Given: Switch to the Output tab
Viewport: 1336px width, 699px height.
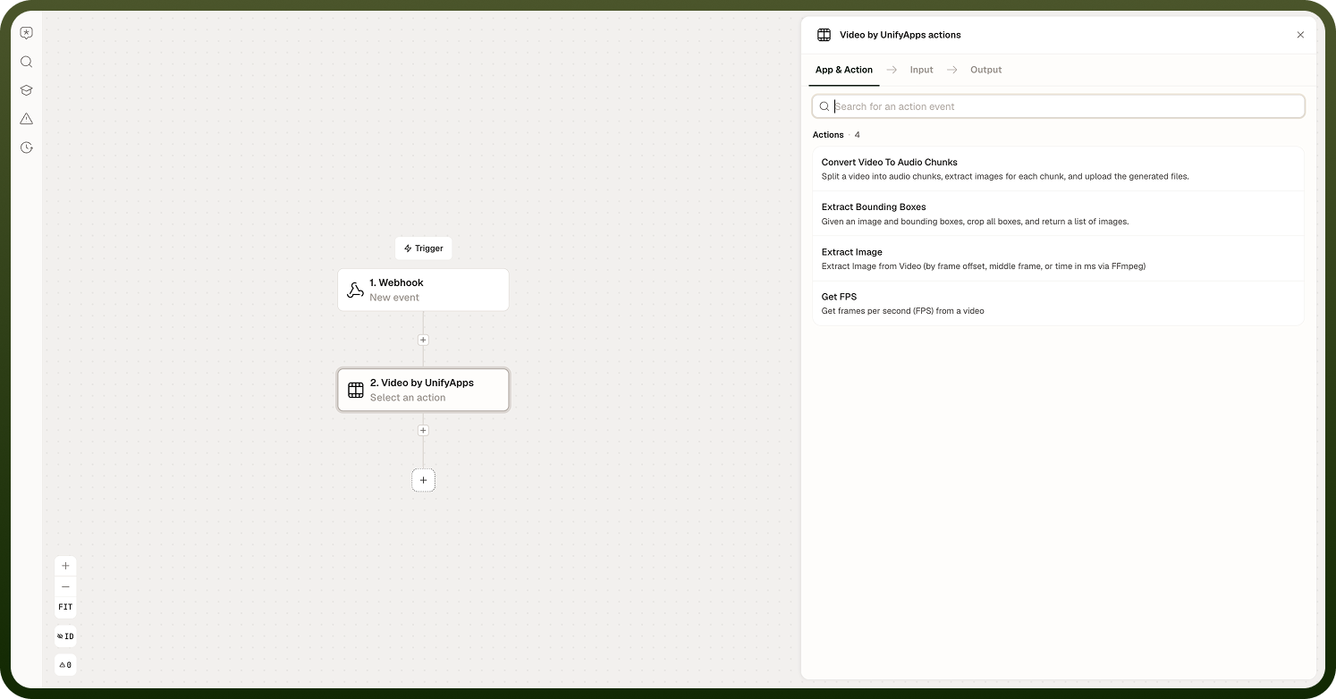Looking at the screenshot, I should coord(985,70).
